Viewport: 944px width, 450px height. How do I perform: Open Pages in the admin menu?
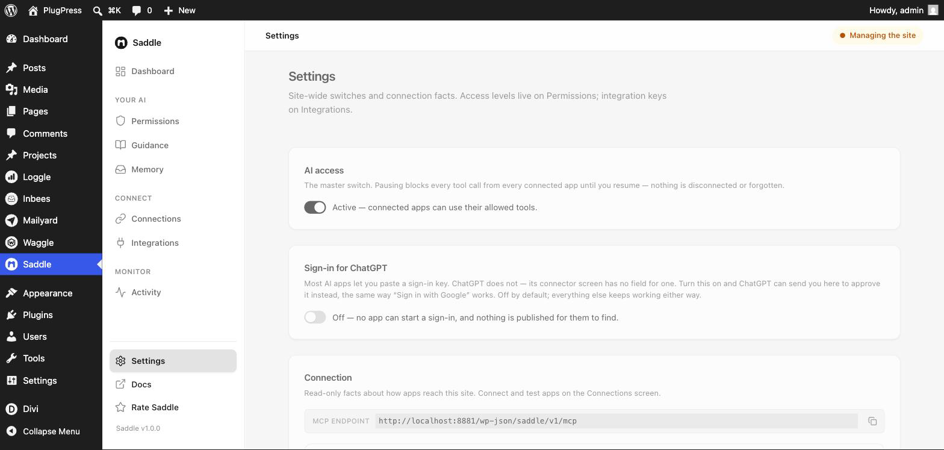coord(51,111)
